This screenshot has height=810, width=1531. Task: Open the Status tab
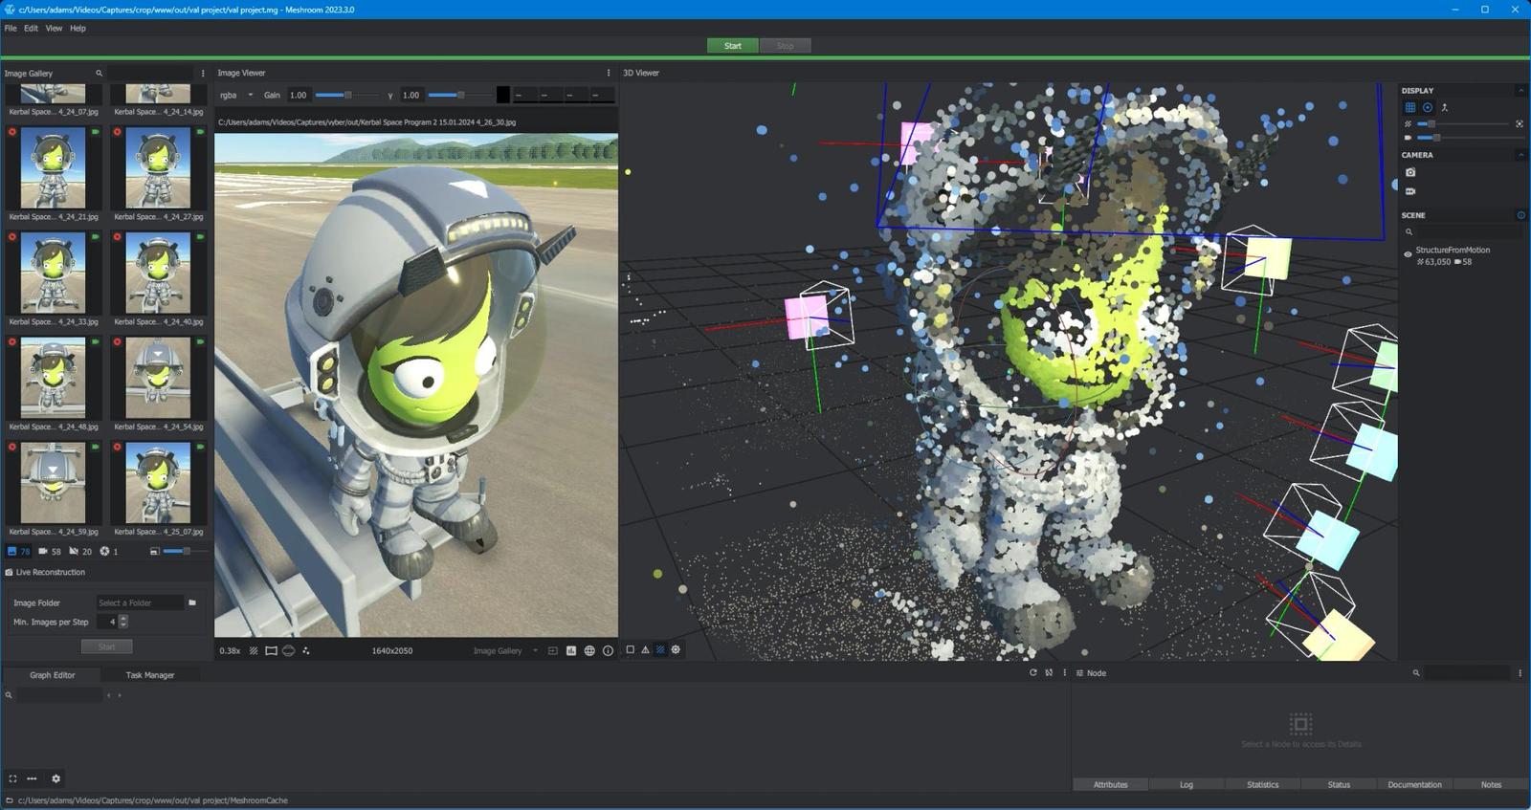coord(1339,784)
